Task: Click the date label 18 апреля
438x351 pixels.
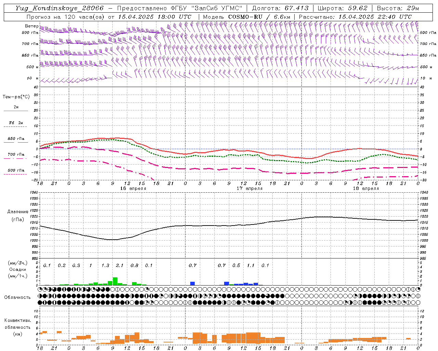Action: pyautogui.click(x=366, y=189)
